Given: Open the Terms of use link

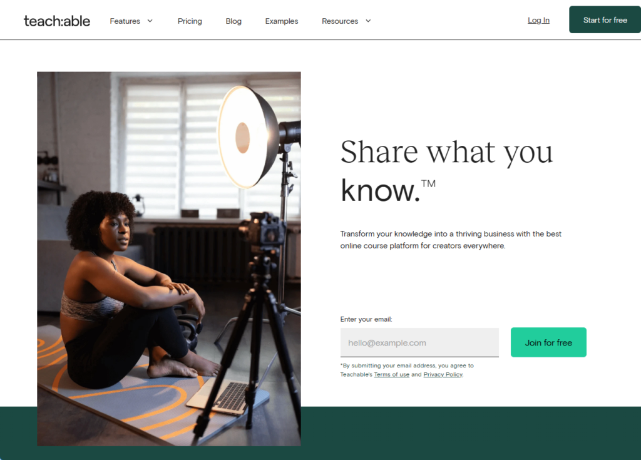Looking at the screenshot, I should point(392,374).
